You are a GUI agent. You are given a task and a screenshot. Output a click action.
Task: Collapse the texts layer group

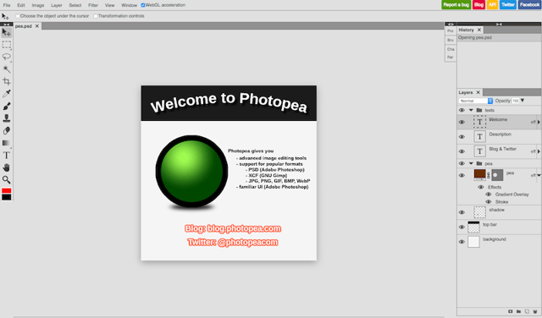[x=471, y=110]
